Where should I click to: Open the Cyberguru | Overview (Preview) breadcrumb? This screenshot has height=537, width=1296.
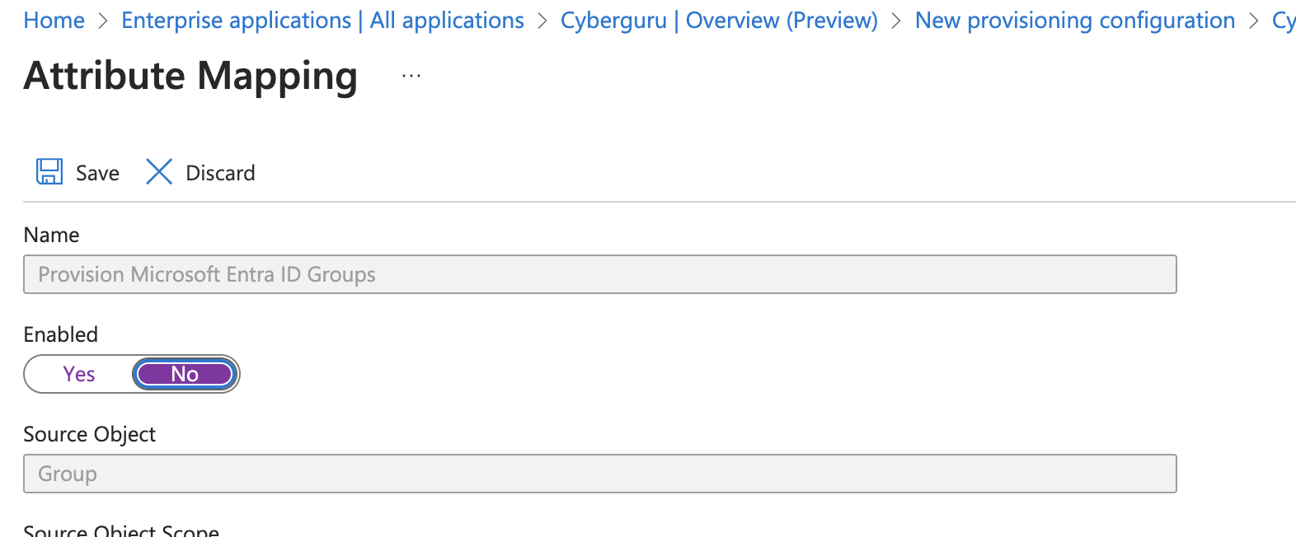[719, 21]
